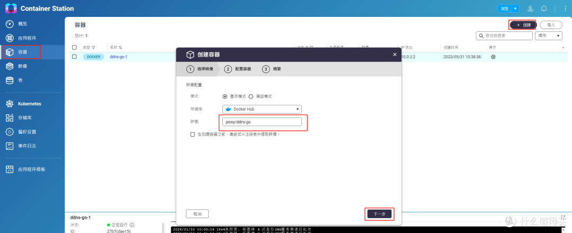
Task: Focus the 按名称搜索 search field
Action: 504,35
